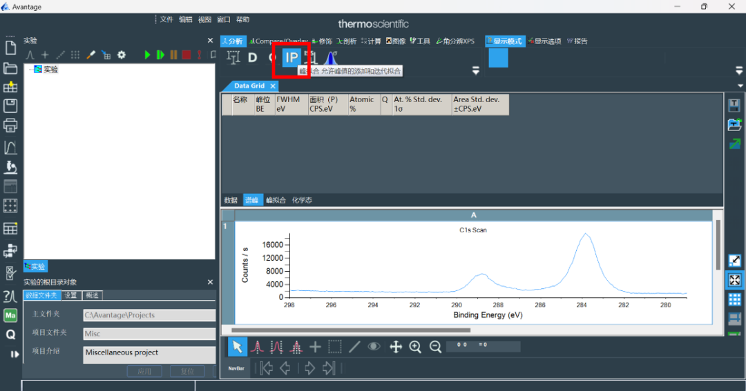The height and width of the screenshot is (391, 746).
Task: Click the green Ma icon
Action: 10,315
